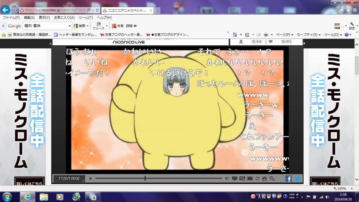
Task: Click the browser back arrow button
Action: tap(5, 10)
